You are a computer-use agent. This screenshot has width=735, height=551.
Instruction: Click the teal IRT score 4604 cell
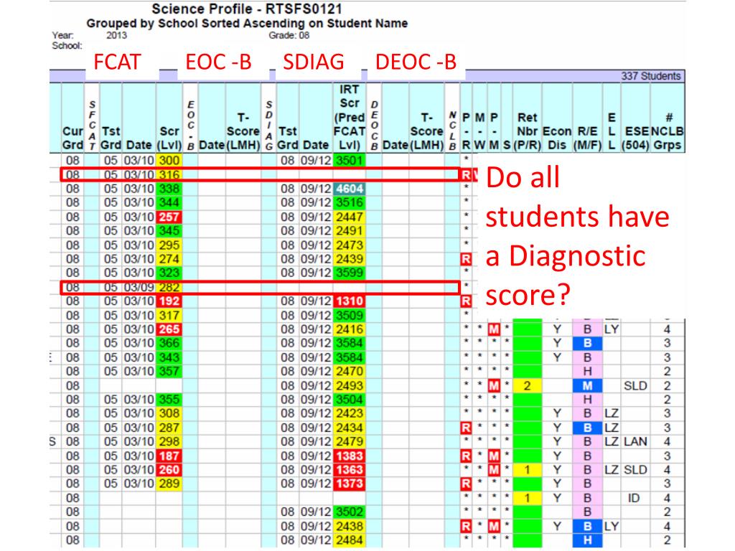(350, 189)
